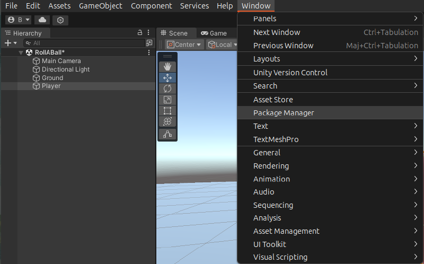
Task: Close the Window menu
Action: coord(256,6)
